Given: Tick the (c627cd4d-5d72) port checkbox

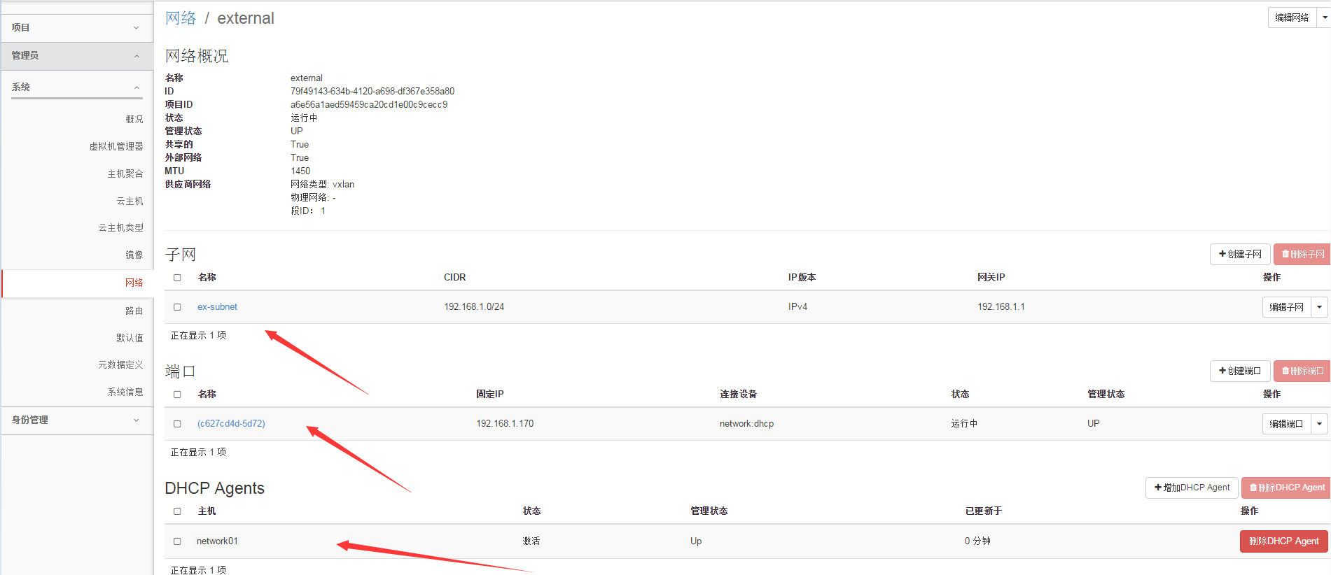Looking at the screenshot, I should [x=177, y=424].
